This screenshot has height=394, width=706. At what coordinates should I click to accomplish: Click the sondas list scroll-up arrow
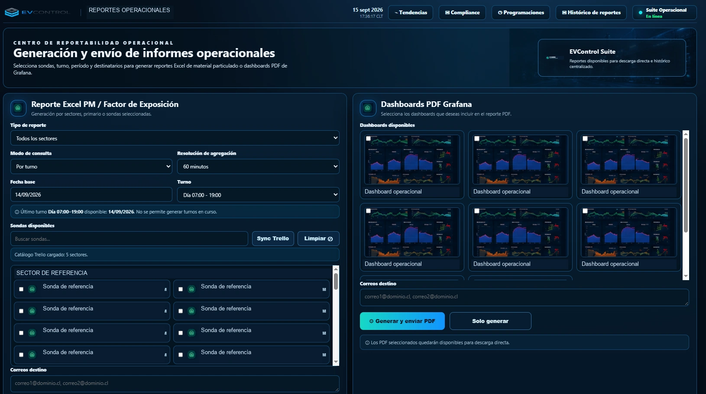[x=336, y=269]
